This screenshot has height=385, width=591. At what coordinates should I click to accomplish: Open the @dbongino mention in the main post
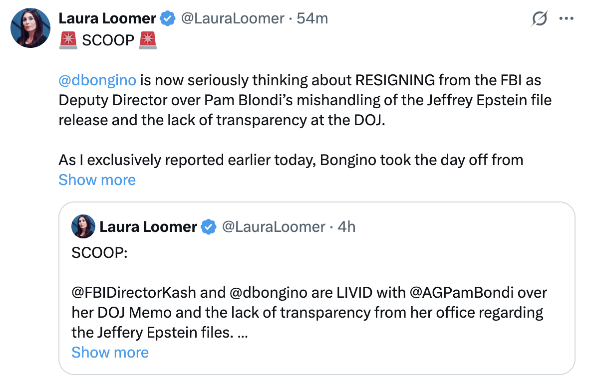click(x=97, y=80)
